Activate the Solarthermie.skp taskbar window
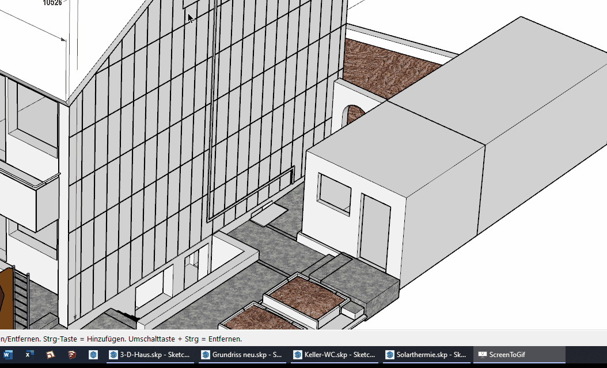The width and height of the screenshot is (607, 368). pos(427,355)
